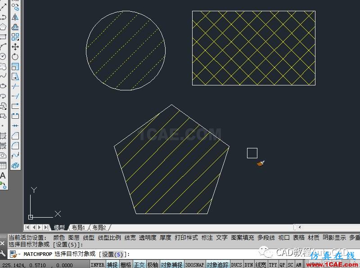The height and width of the screenshot is (268, 360).
Task: Select the Chamfer tool
Action: point(15,136)
